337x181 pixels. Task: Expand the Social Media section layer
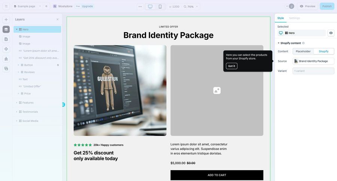tap(16, 121)
